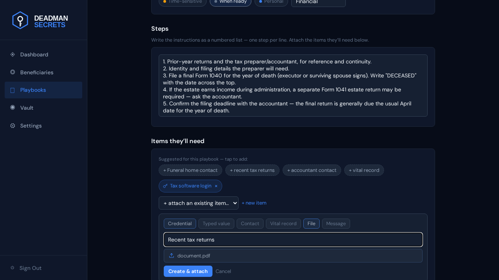Click the + new item link
The width and height of the screenshot is (499, 280).
(x=254, y=203)
